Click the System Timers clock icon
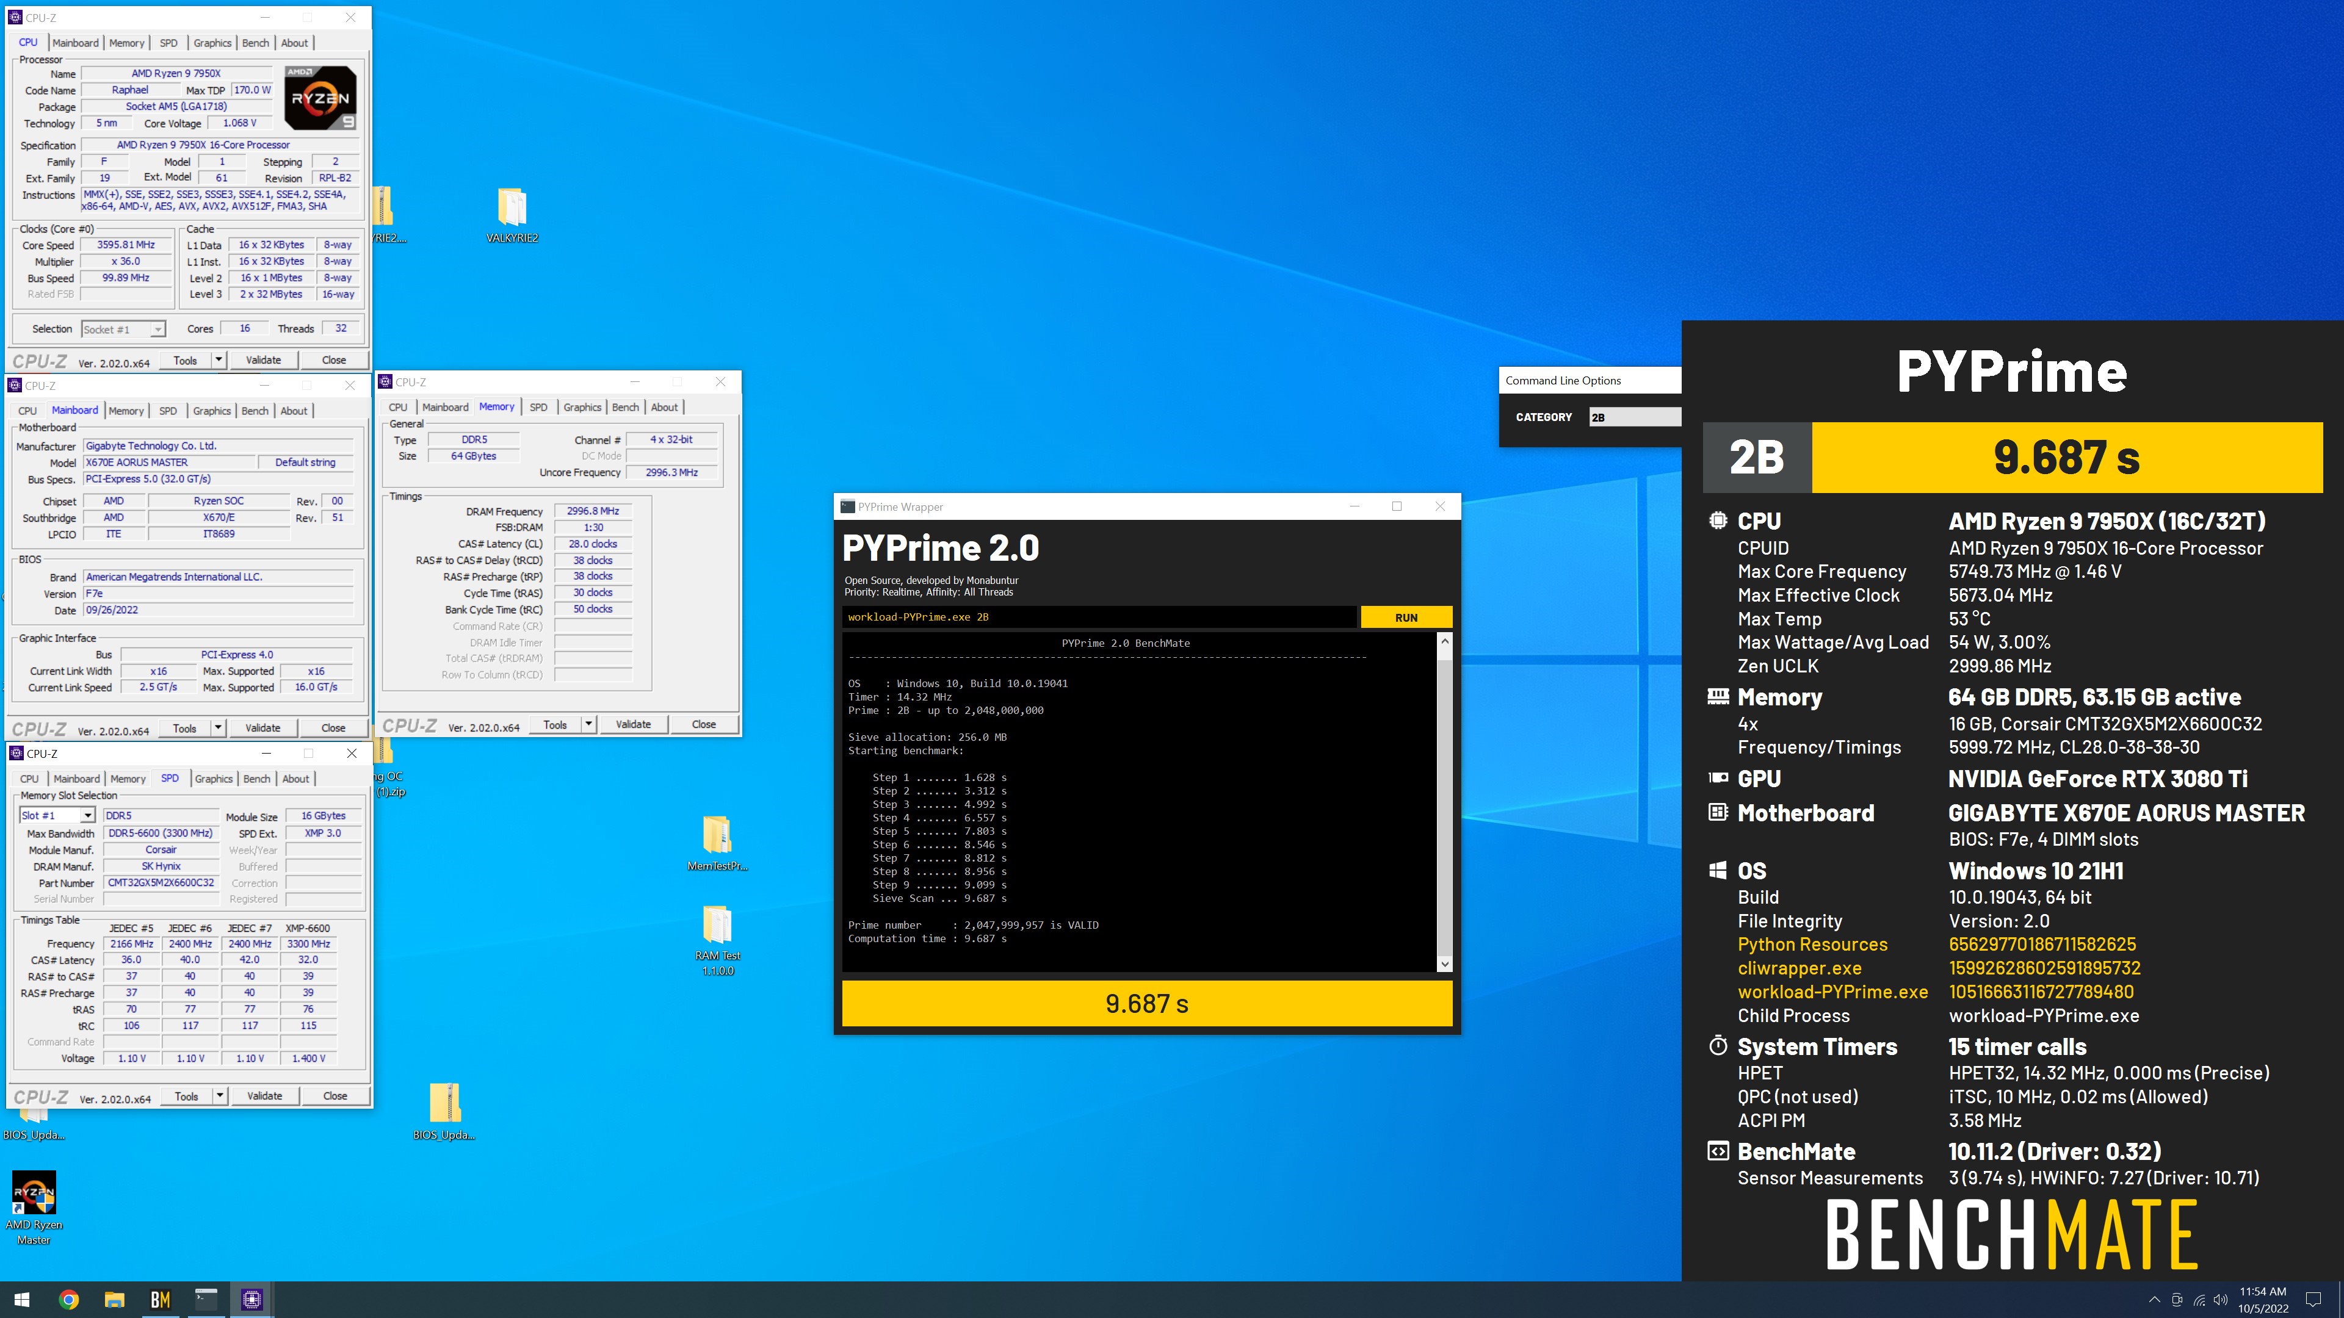Viewport: 2344px width, 1318px height. click(1718, 1046)
